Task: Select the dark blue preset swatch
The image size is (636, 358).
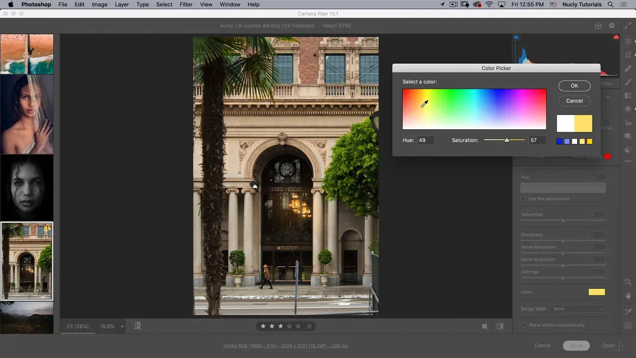Action: tap(559, 141)
